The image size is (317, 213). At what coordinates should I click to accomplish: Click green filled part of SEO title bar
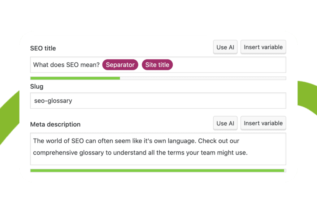(x=75, y=78)
